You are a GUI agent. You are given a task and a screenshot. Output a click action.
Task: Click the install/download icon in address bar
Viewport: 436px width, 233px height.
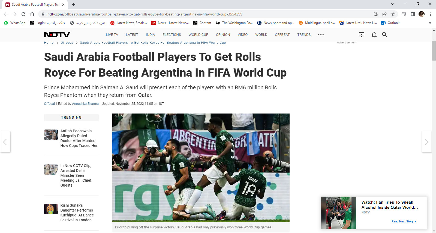pyautogui.click(x=376, y=14)
